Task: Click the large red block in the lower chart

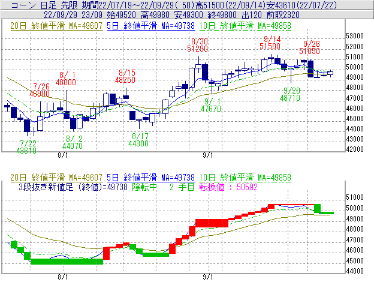Action: [x=212, y=223]
